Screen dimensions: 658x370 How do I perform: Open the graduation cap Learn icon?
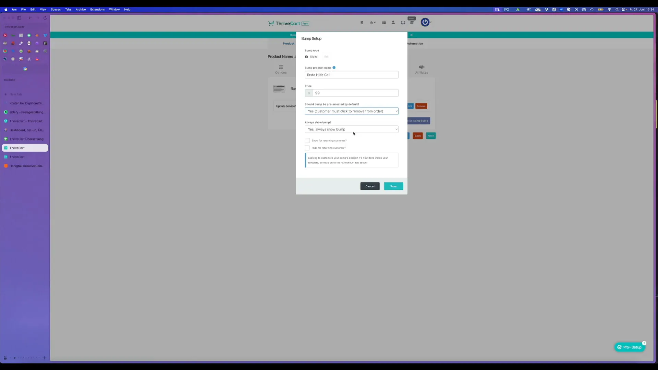412,23
